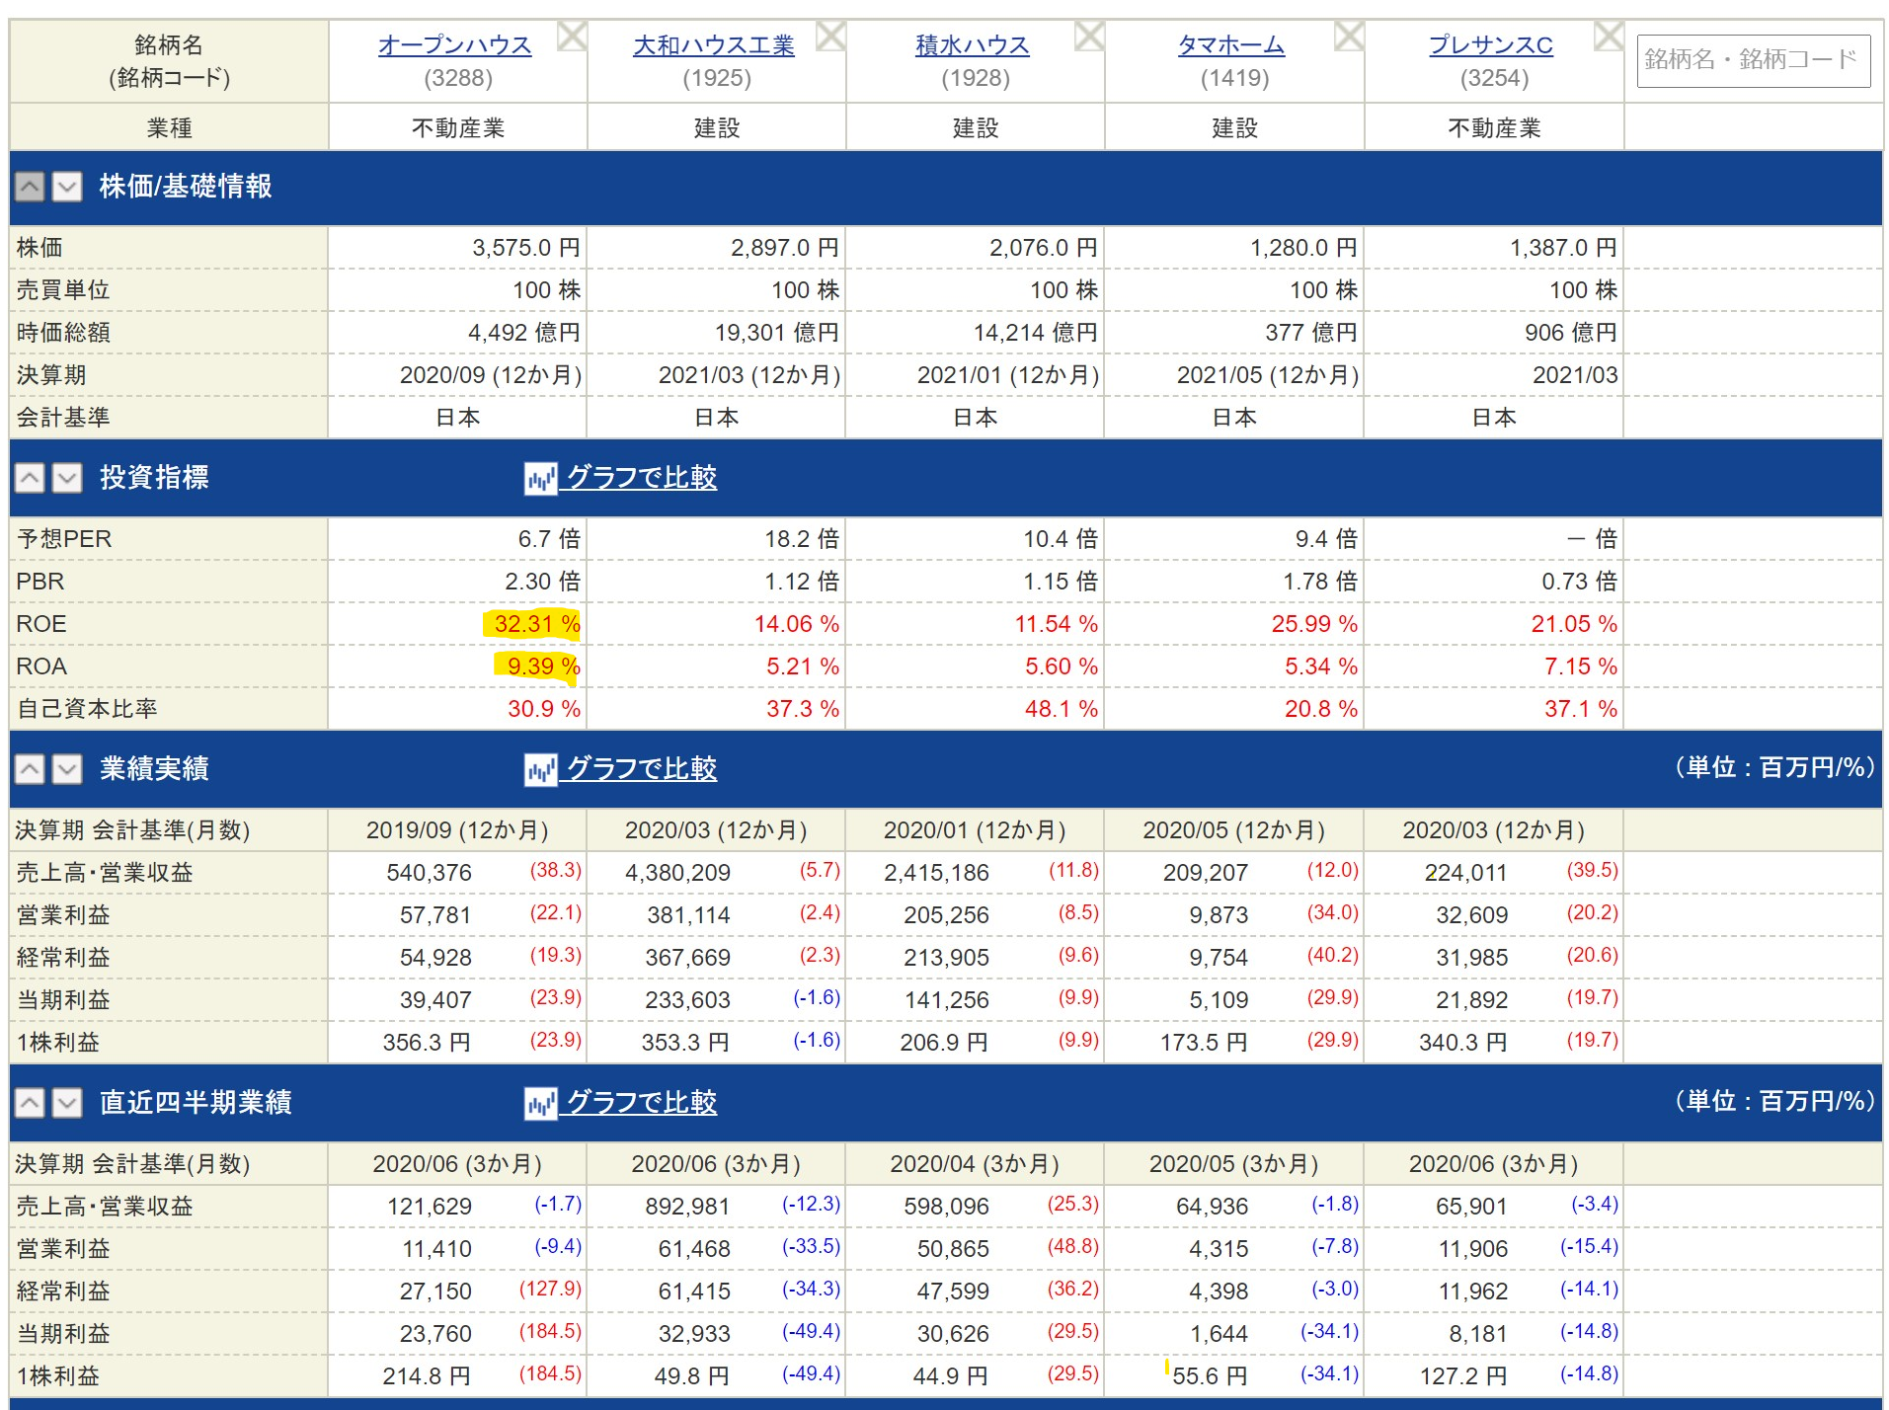Click down arrow on 直近四半期業績 section
Screen dimensions: 1889x1410
67,1103
